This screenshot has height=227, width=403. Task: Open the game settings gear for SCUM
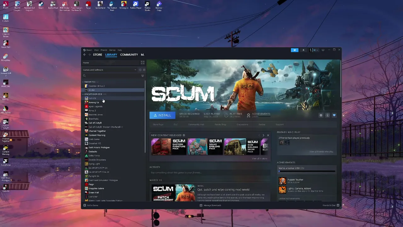tap(321, 115)
